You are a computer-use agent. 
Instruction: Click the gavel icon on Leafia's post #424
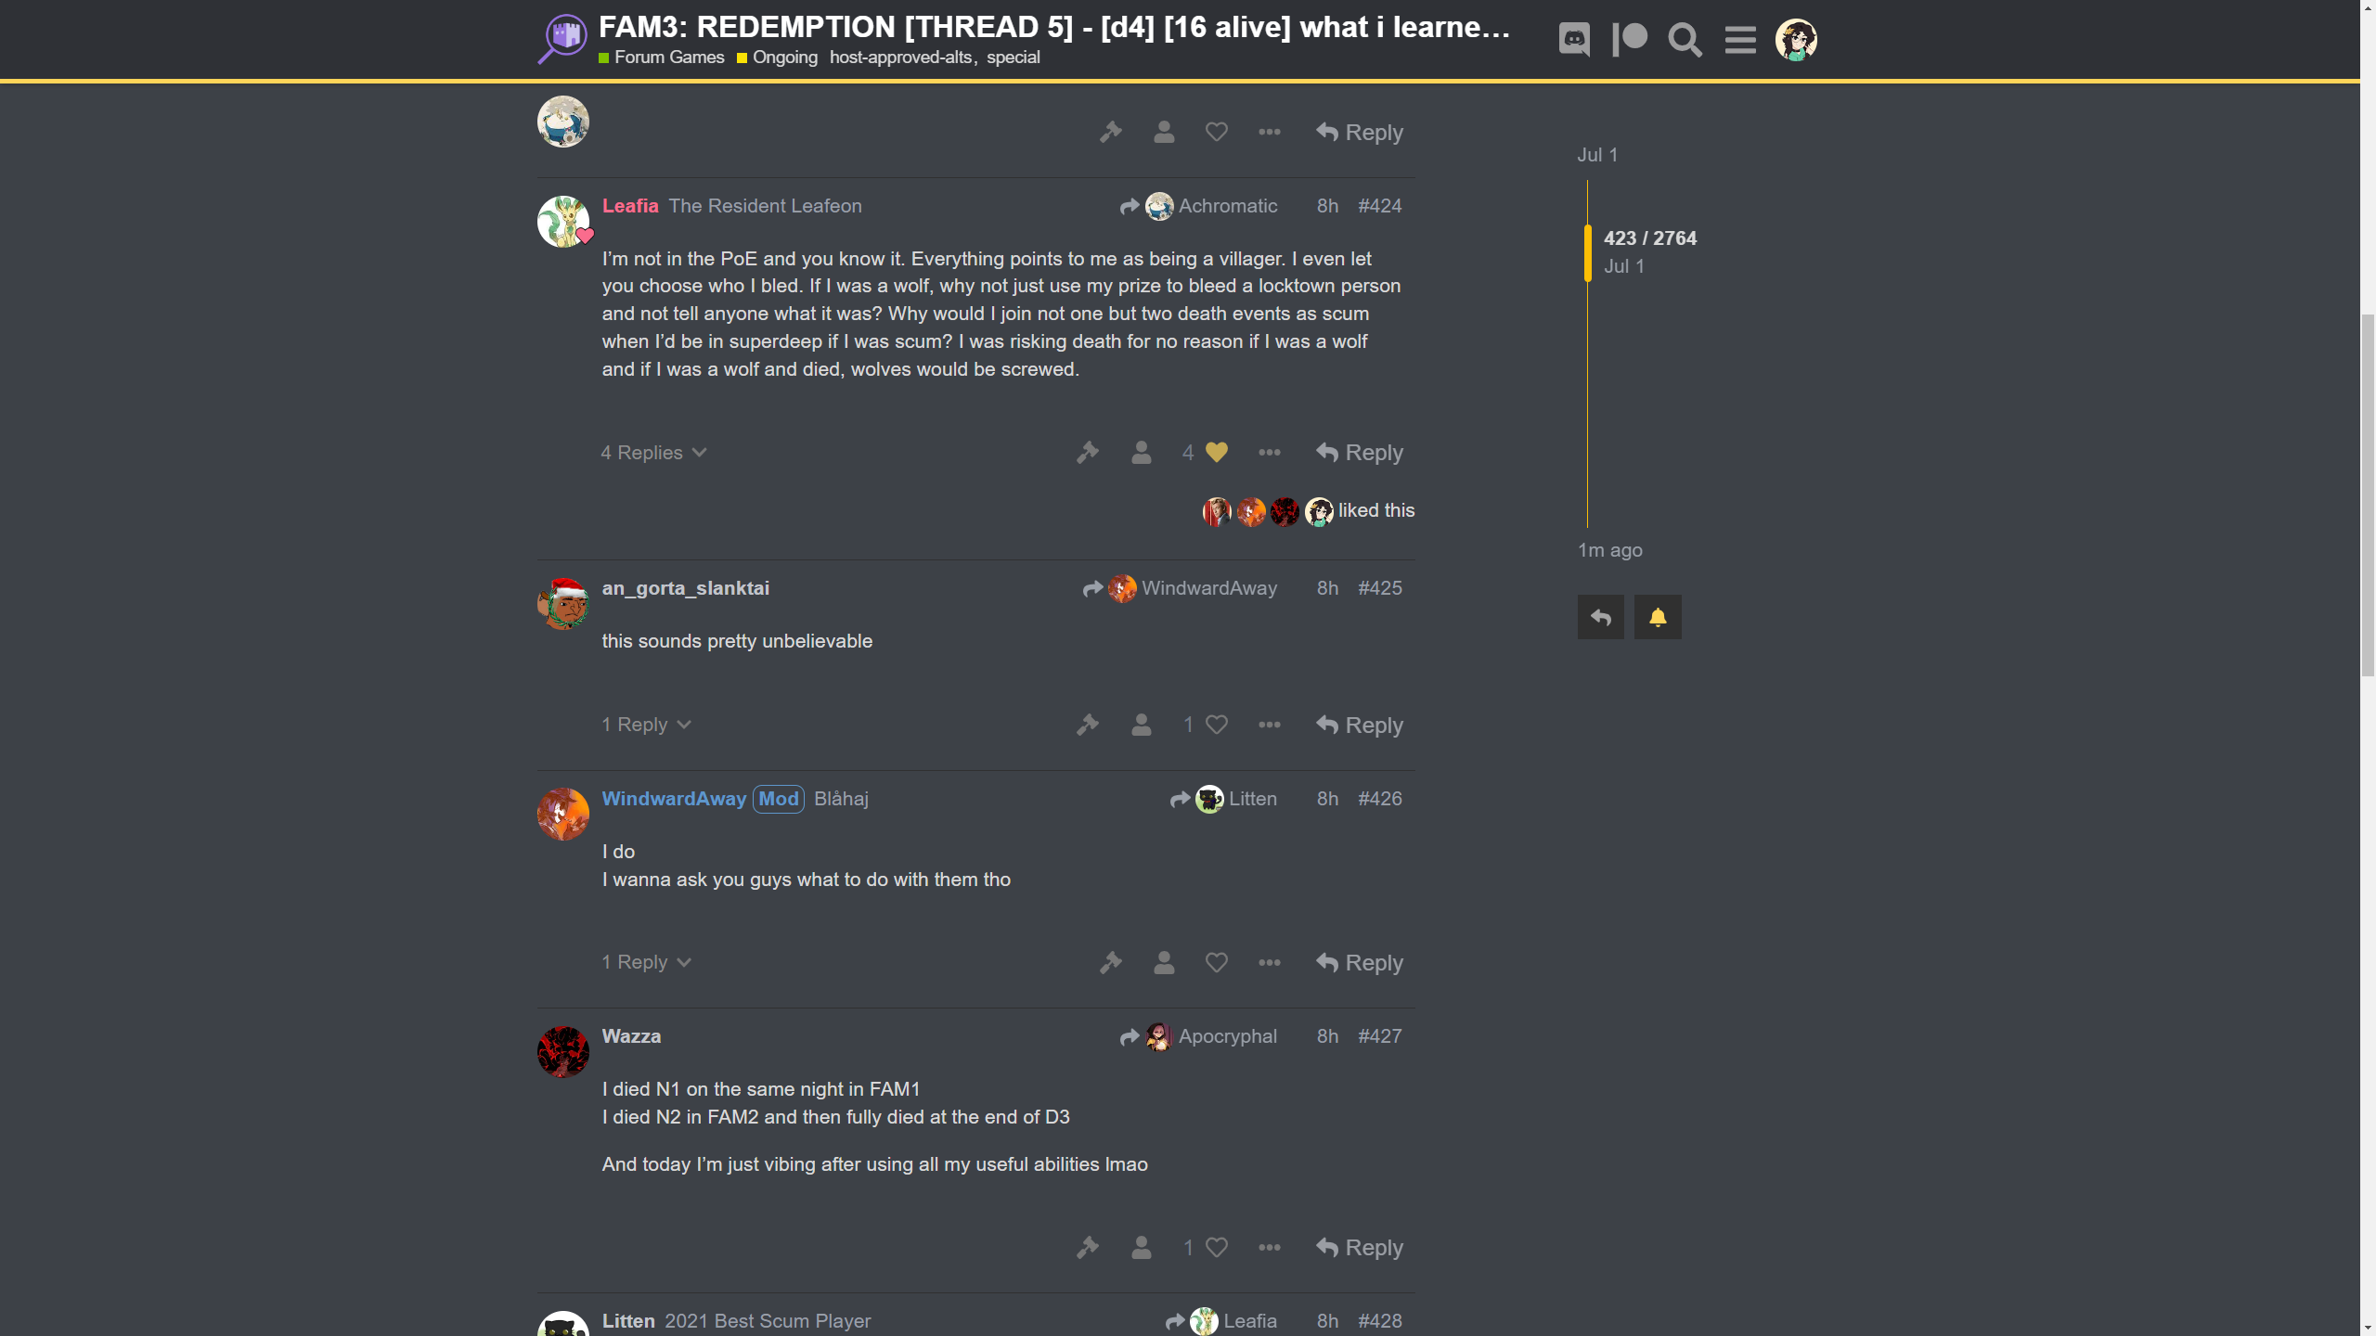point(1088,453)
